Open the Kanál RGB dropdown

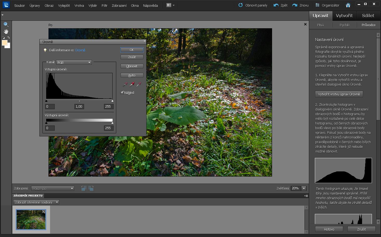[x=74, y=62]
